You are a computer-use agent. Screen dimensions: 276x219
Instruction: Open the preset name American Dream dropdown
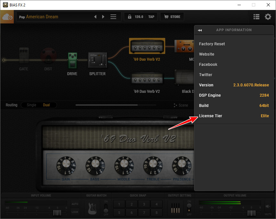42,17
